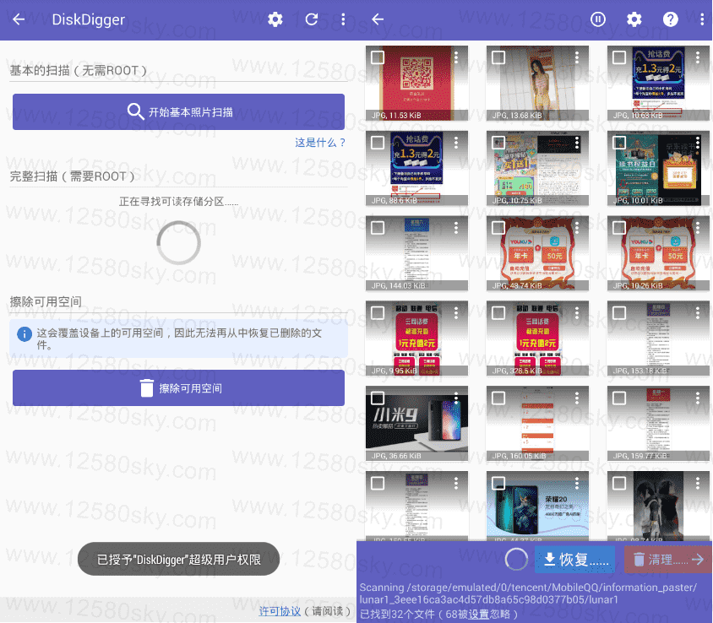Viewport: 713px width, 623px height.
Task: Open the 这是什么？ link
Action: click(320, 143)
